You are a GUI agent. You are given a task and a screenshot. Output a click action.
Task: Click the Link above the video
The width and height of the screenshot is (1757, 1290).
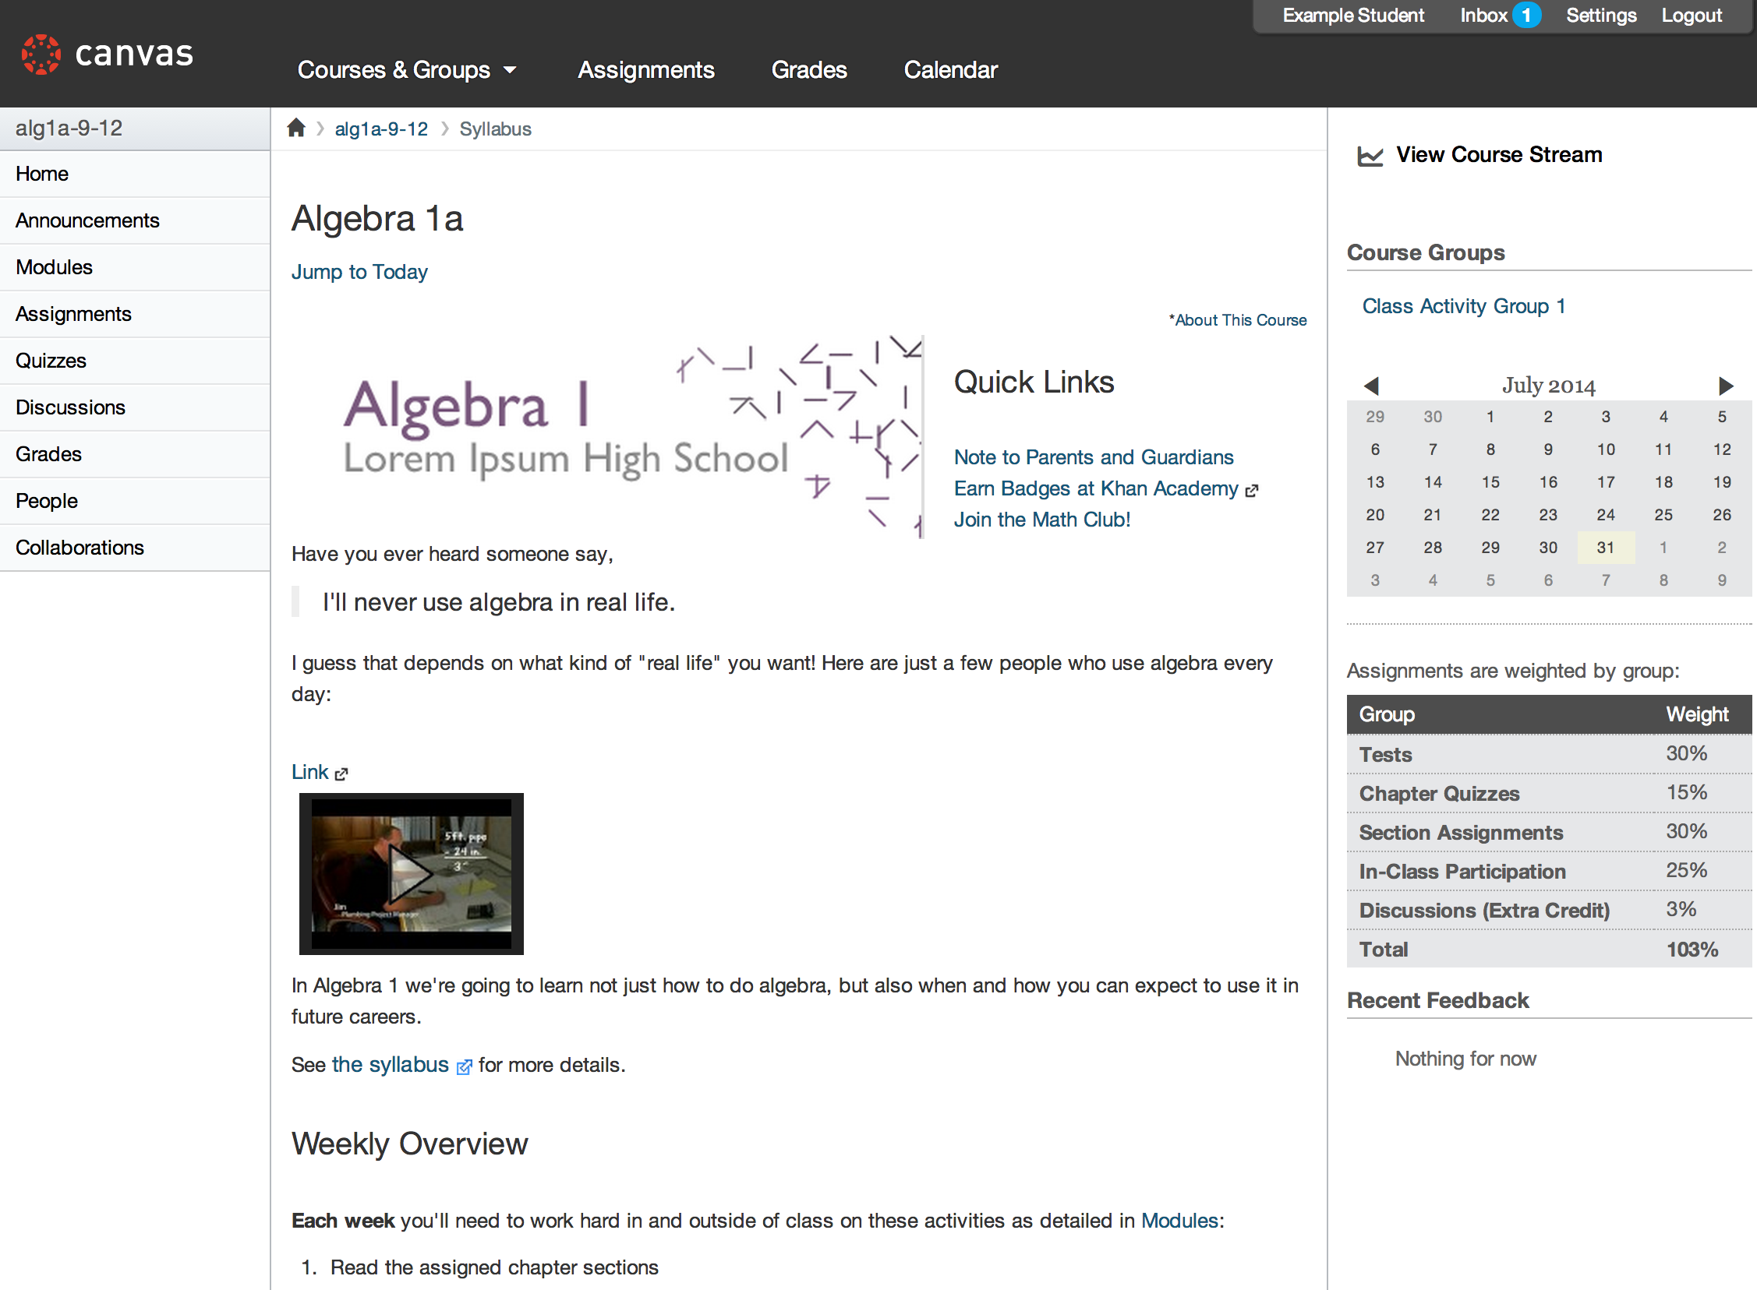click(310, 772)
